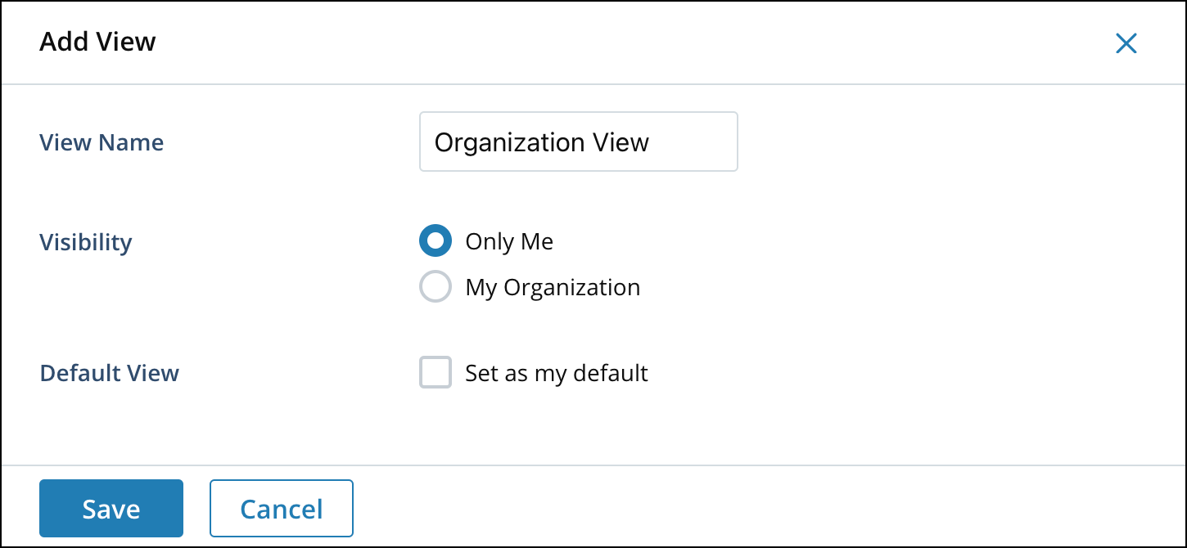Enable the Set as my default checkbox
Image resolution: width=1187 pixels, height=548 pixels.
(435, 372)
